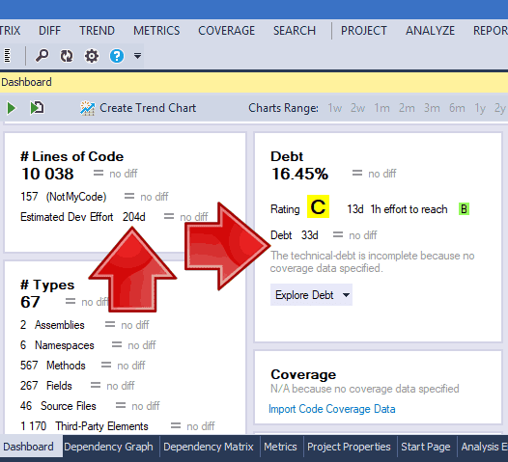Open the COVERAGE menu
Image resolution: width=508 pixels, height=462 pixels.
coord(226,31)
